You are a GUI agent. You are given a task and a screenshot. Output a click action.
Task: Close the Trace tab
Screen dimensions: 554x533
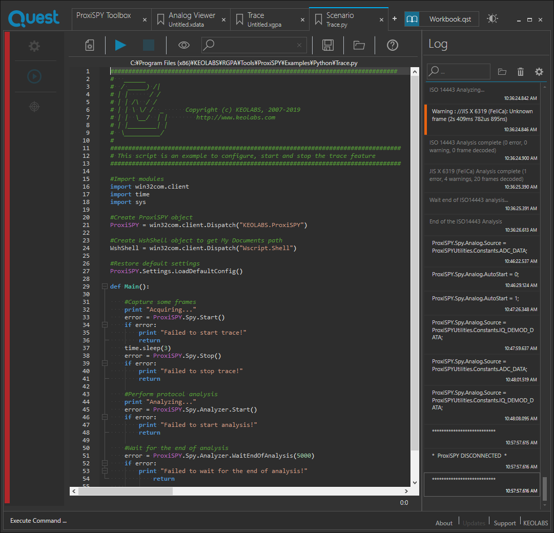(x=302, y=20)
